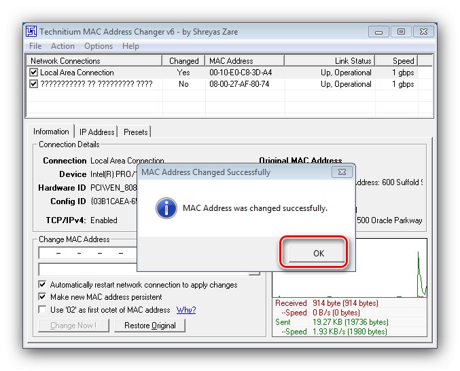The width and height of the screenshot is (460, 371).
Task: Uncheck the Local Area Connection checkbox
Action: point(34,72)
